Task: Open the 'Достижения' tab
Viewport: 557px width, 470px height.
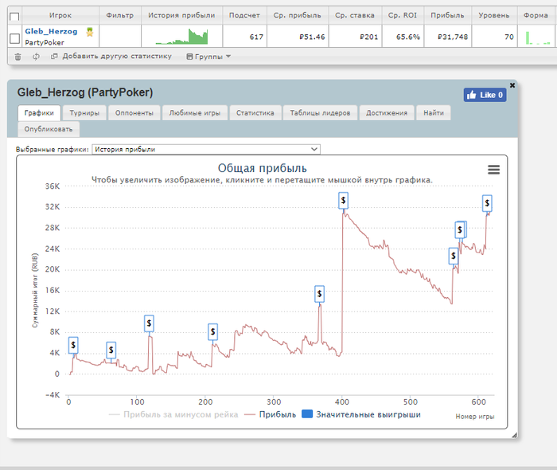Action: [387, 113]
